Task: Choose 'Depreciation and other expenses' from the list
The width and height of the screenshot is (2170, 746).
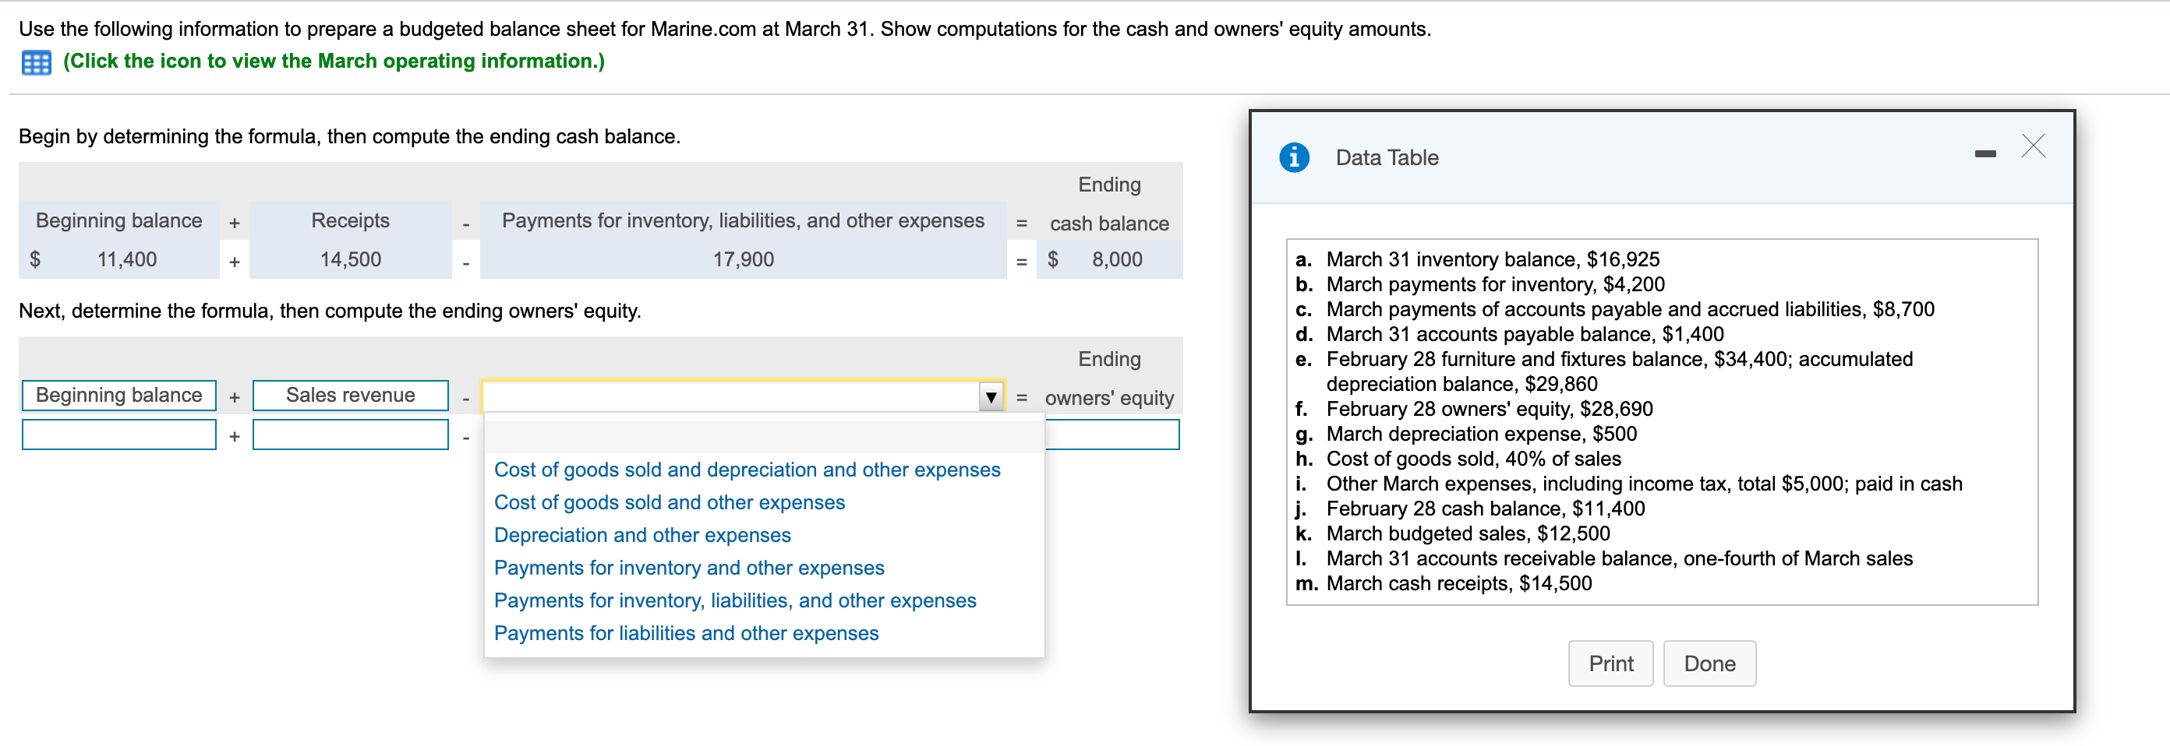Action: point(642,535)
